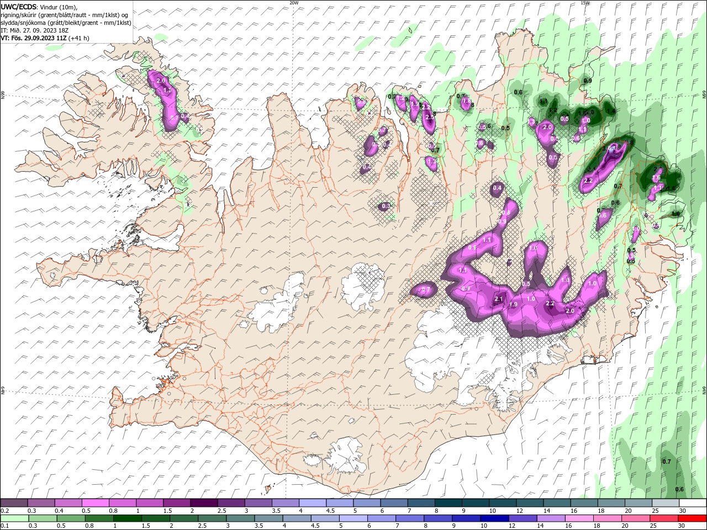The width and height of the screenshot is (707, 530).
Task: Click the lavender 14–16 swatch on the lower scale
Action: (x=552, y=518)
